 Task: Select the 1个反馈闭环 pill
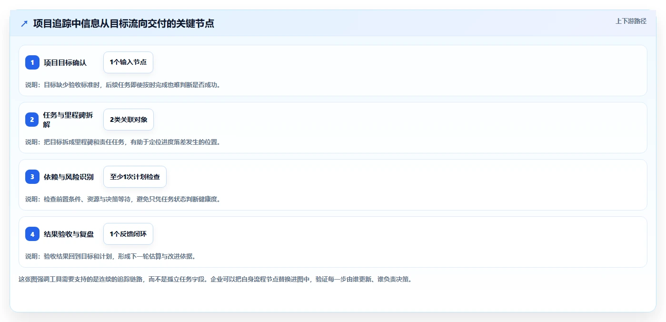pos(128,234)
